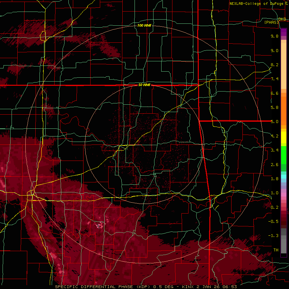The width and height of the screenshot is (289, 289).
Task: Click the 3.4 legend value
Action: tap(275, 150)
